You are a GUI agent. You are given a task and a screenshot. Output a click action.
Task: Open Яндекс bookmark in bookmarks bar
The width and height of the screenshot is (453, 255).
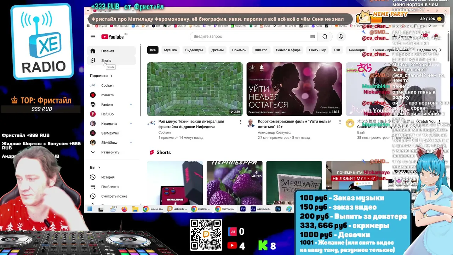[x=101, y=26]
